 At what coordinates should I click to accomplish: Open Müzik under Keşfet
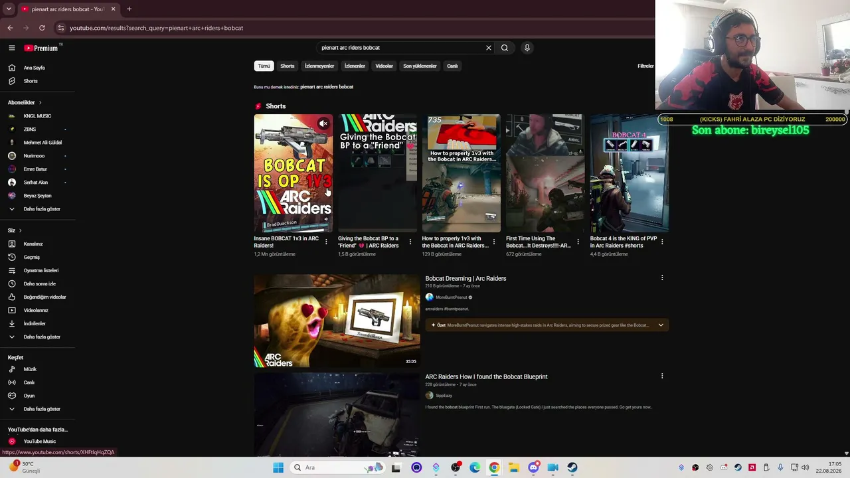[x=30, y=369]
